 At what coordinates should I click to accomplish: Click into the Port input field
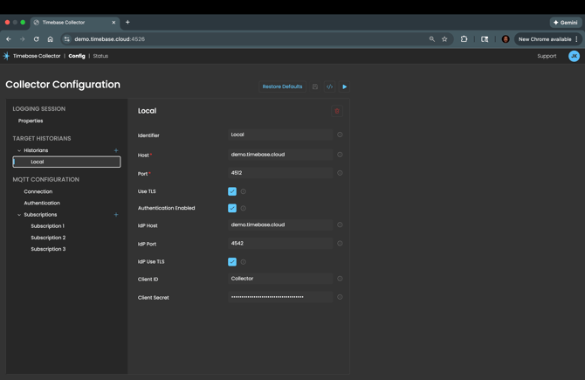tap(279, 173)
